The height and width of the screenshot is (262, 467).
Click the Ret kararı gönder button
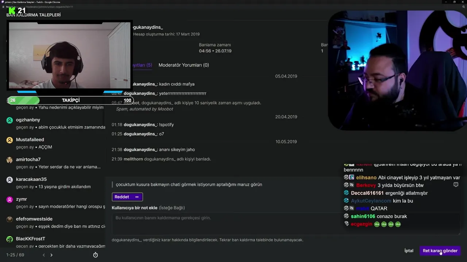440,251
